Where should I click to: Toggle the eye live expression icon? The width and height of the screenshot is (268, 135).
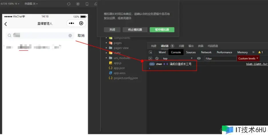pos(199,59)
